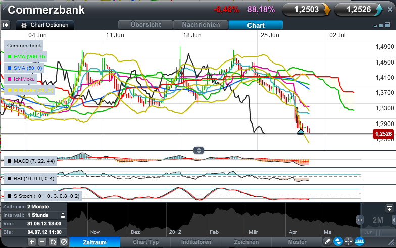The image size is (396, 248).
Task: Click the blue up arrow on the buy price
Action: (379, 10)
